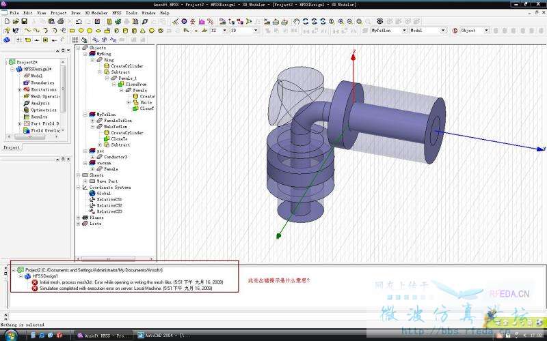Collapse the MyTeflon material node
The image size is (547, 341).
point(85,115)
